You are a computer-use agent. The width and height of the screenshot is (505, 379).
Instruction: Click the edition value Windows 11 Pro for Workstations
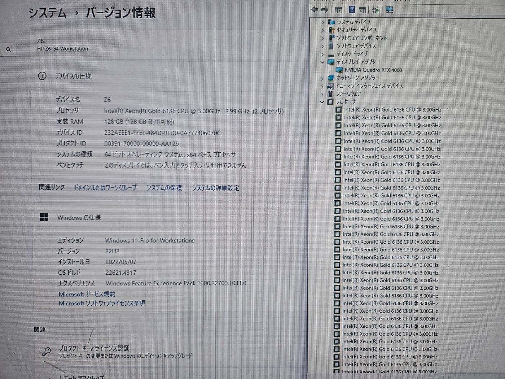point(150,240)
